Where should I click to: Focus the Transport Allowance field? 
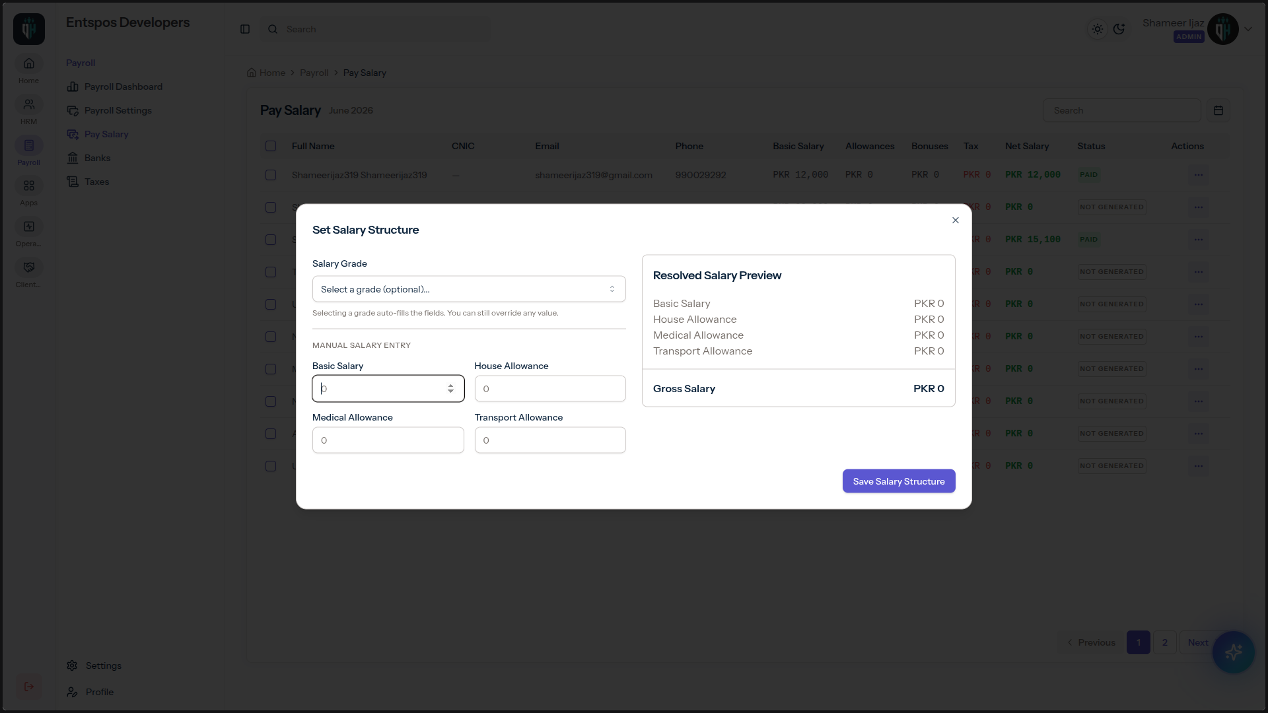click(549, 440)
